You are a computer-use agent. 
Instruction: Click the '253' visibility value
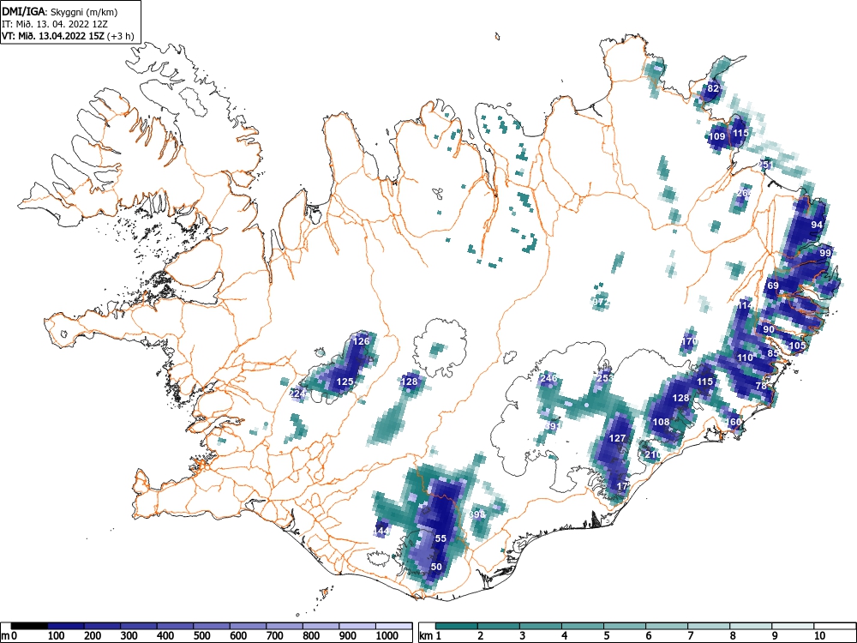604,378
